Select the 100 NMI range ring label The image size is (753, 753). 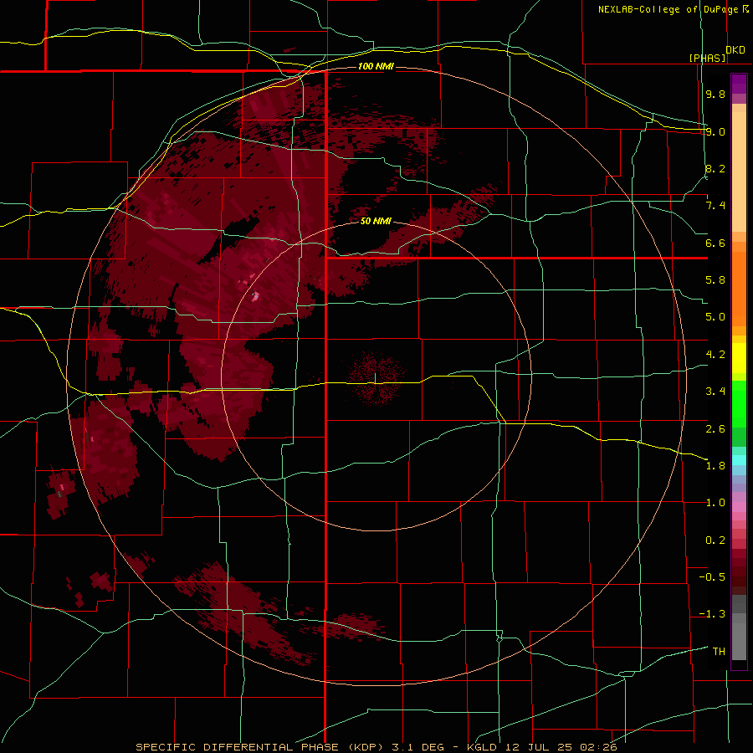(376, 66)
